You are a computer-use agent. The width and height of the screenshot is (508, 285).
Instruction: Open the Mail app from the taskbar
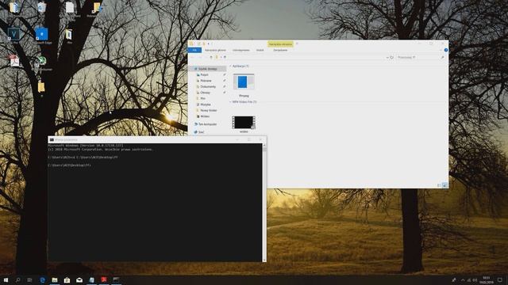[79, 279]
